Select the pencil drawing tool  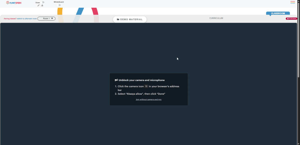pos(38,6)
